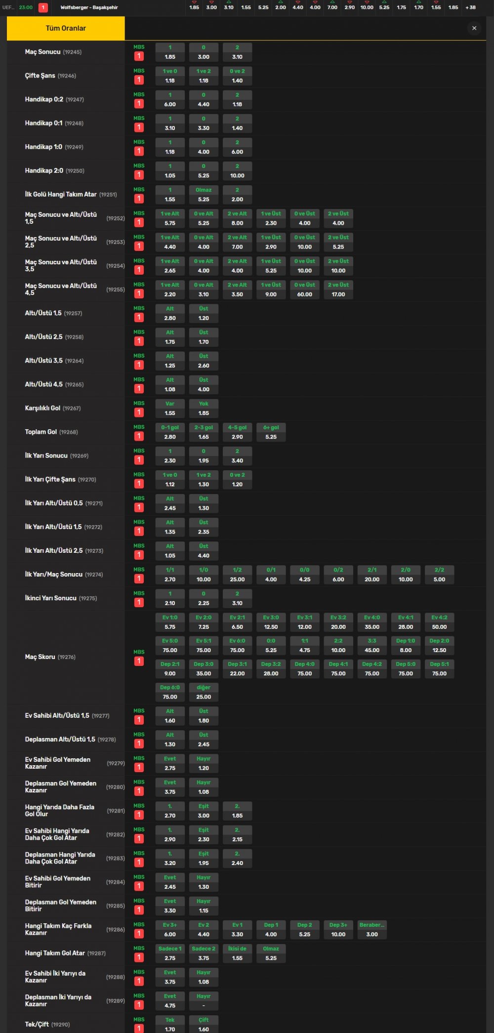Screen dimensions: 494x1033
Task: Pick Maç Sonucu home win at 1.85
Action: (170, 52)
